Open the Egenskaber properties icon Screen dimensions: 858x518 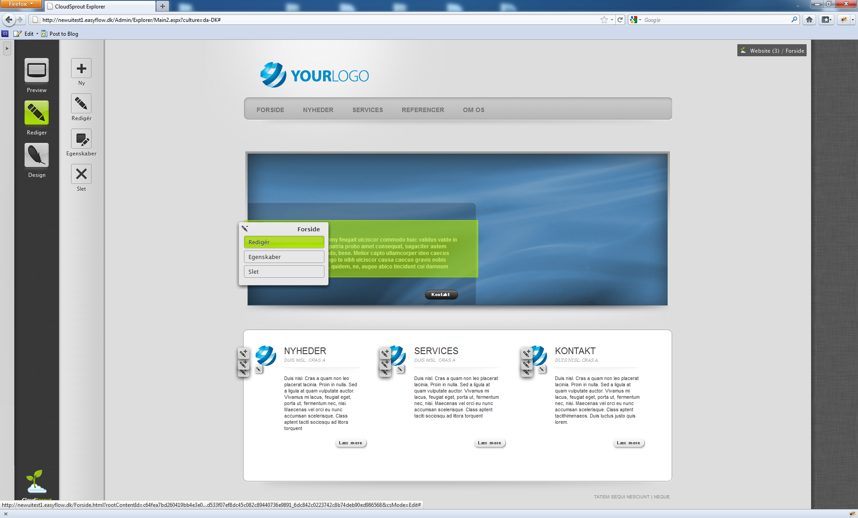click(81, 139)
